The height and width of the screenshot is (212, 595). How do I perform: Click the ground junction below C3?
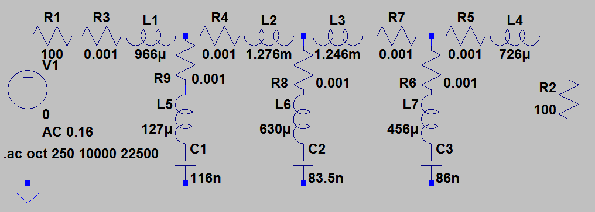click(432, 183)
